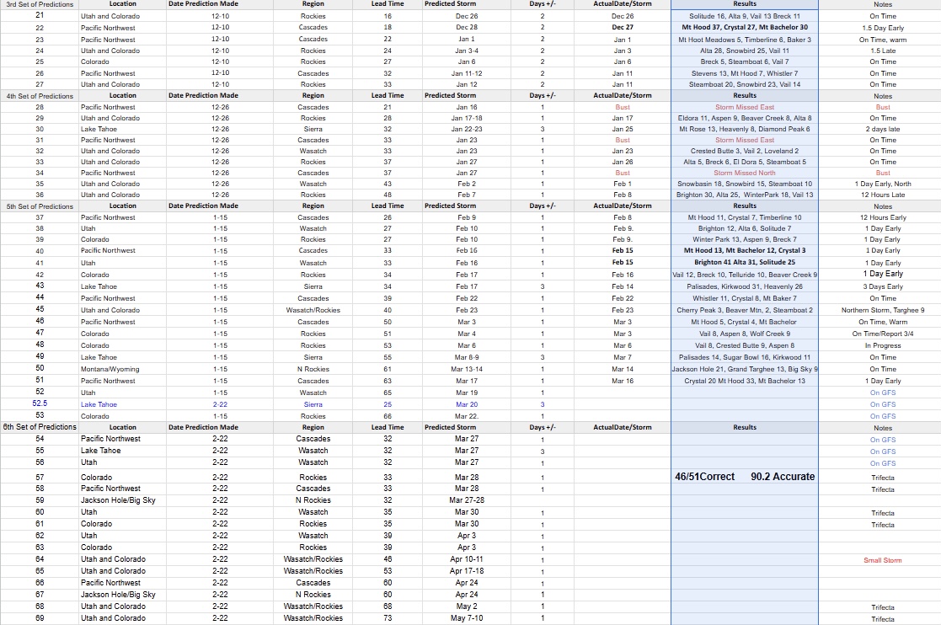Image resolution: width=941 pixels, height=625 pixels.
Task: Click the red 'Small Storm' note
Action: pos(882,560)
